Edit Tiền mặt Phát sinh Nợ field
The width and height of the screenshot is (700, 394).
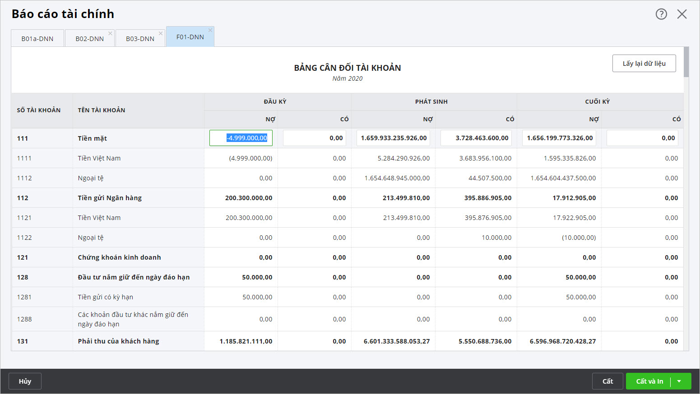(x=393, y=138)
